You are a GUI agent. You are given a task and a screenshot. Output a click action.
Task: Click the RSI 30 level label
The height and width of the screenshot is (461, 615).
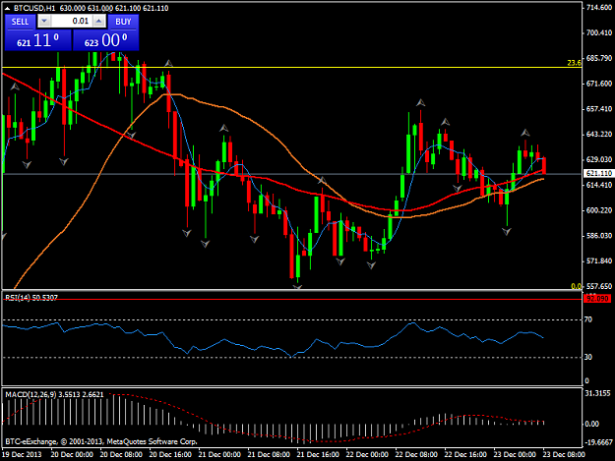click(x=587, y=357)
